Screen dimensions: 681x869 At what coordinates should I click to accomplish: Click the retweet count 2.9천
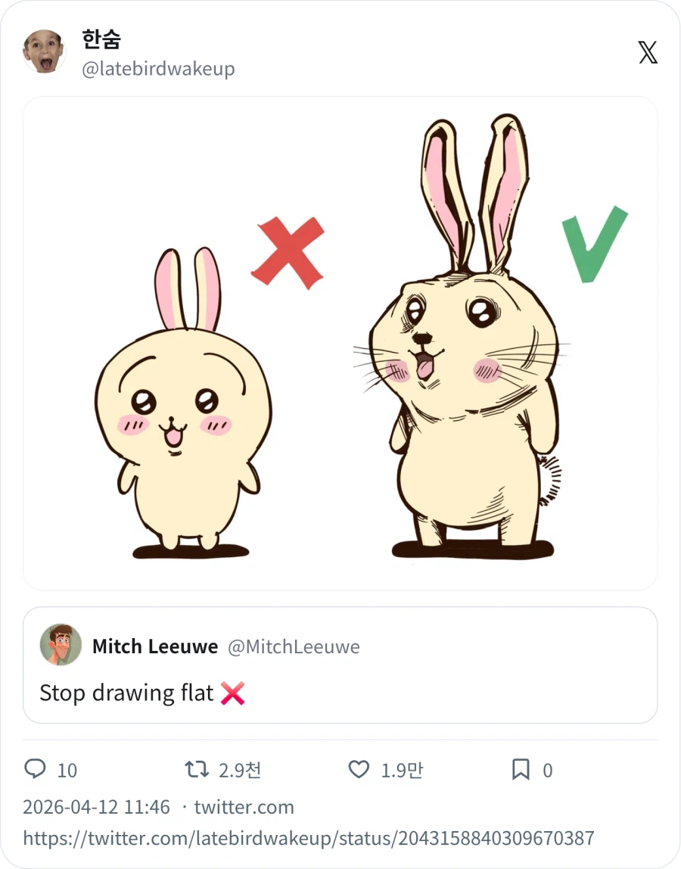240,771
